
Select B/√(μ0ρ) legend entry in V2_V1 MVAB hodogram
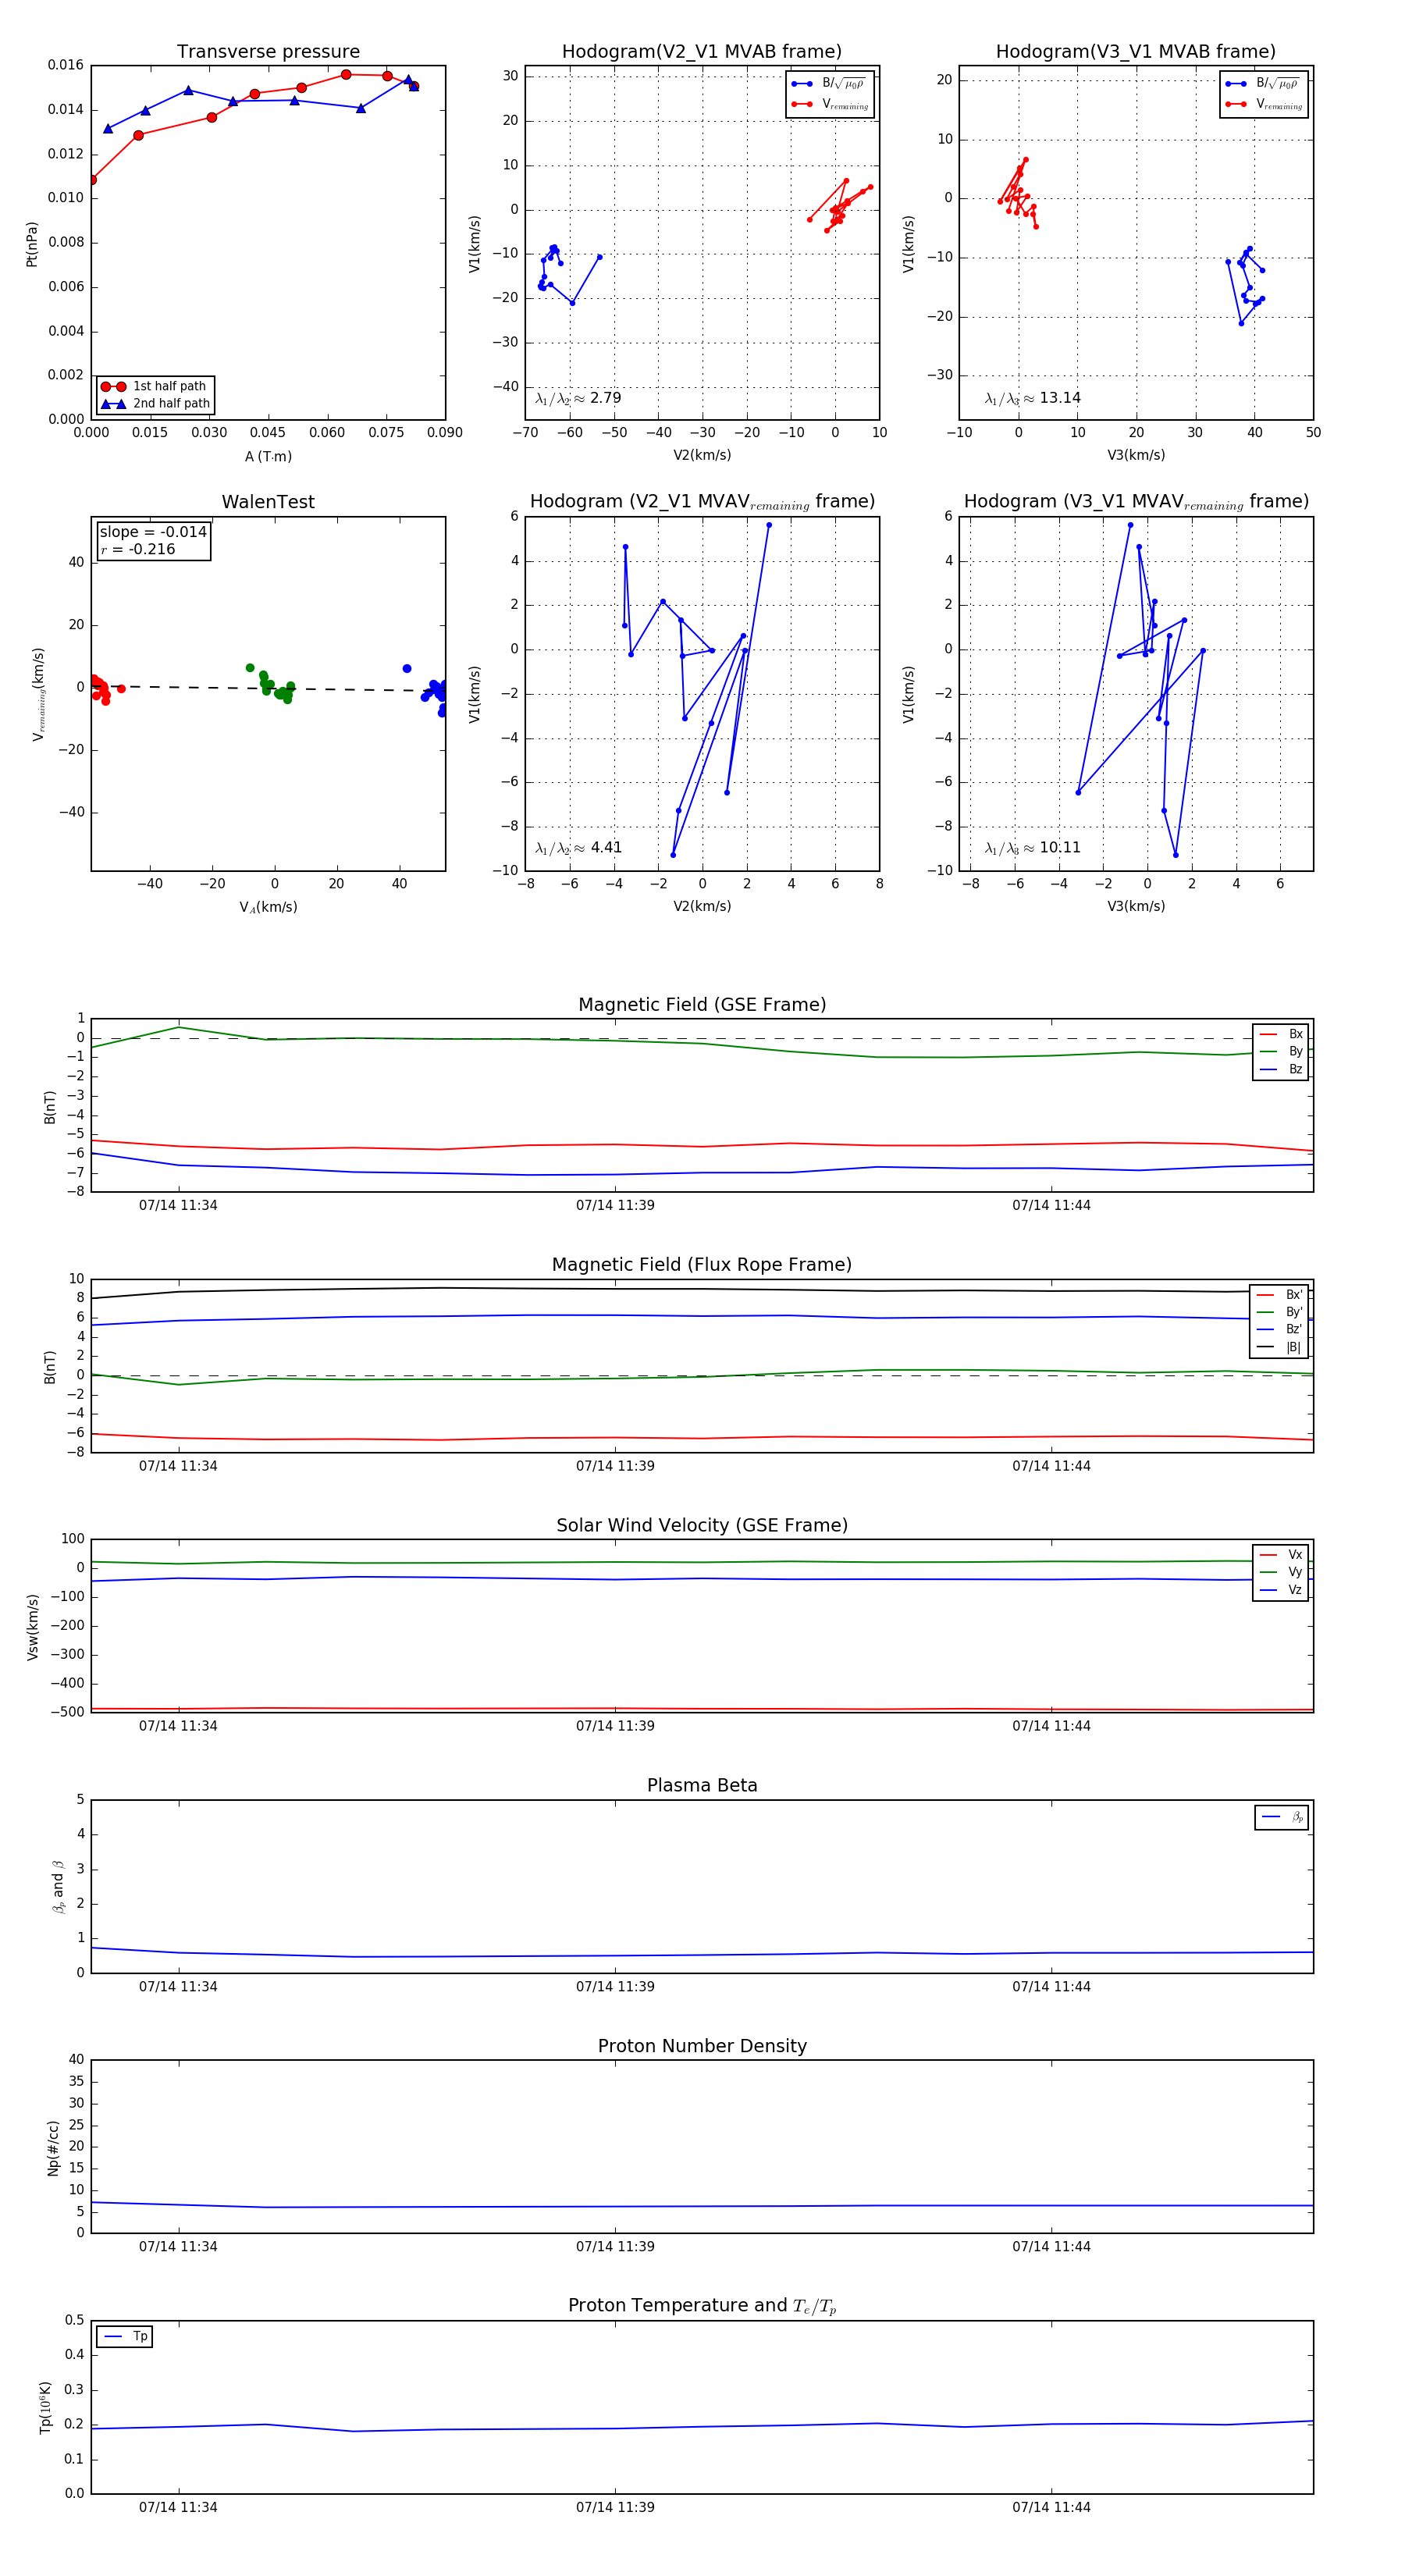(830, 84)
